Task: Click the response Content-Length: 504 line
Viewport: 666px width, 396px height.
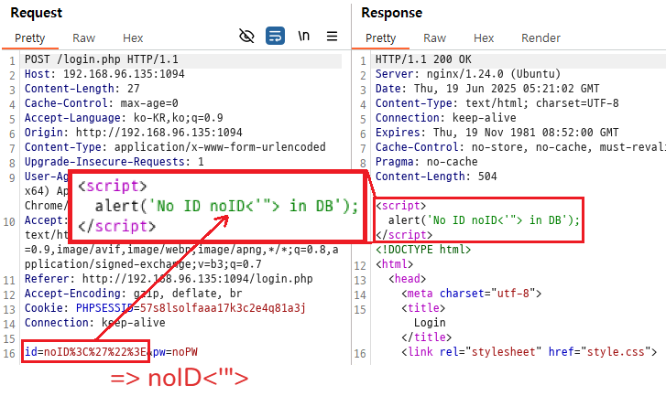Action: [x=436, y=177]
